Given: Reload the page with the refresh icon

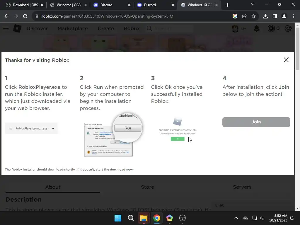Looking at the screenshot, I should 25,16.
